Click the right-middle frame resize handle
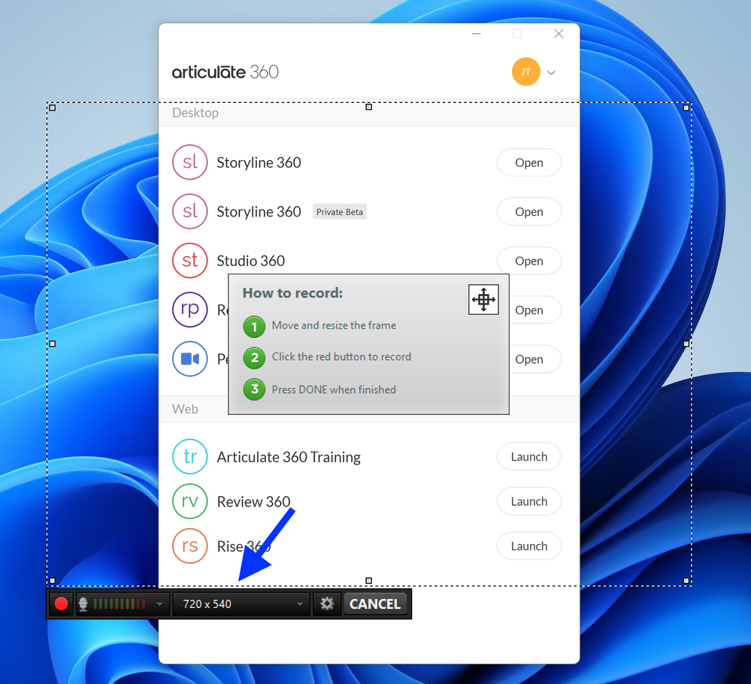This screenshot has height=684, width=751. coord(686,344)
